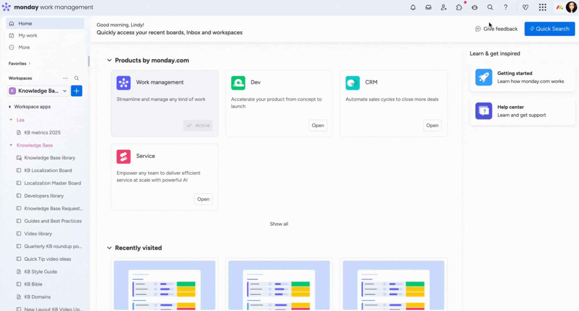
Task: Open the inbox tray icon
Action: click(x=428, y=7)
